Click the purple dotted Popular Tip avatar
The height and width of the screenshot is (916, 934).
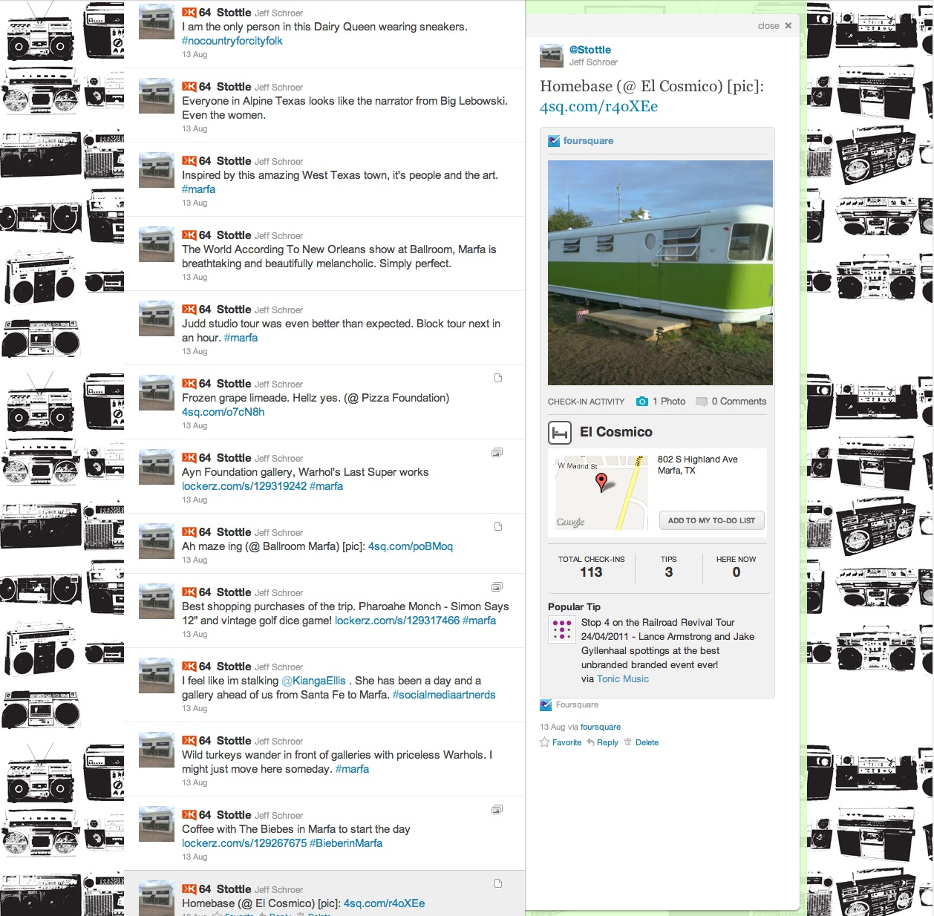pos(561,629)
